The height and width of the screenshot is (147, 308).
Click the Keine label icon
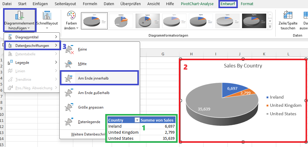coord(69,50)
